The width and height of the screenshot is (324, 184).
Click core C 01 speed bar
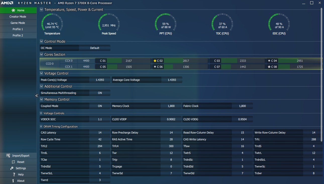point(129,61)
